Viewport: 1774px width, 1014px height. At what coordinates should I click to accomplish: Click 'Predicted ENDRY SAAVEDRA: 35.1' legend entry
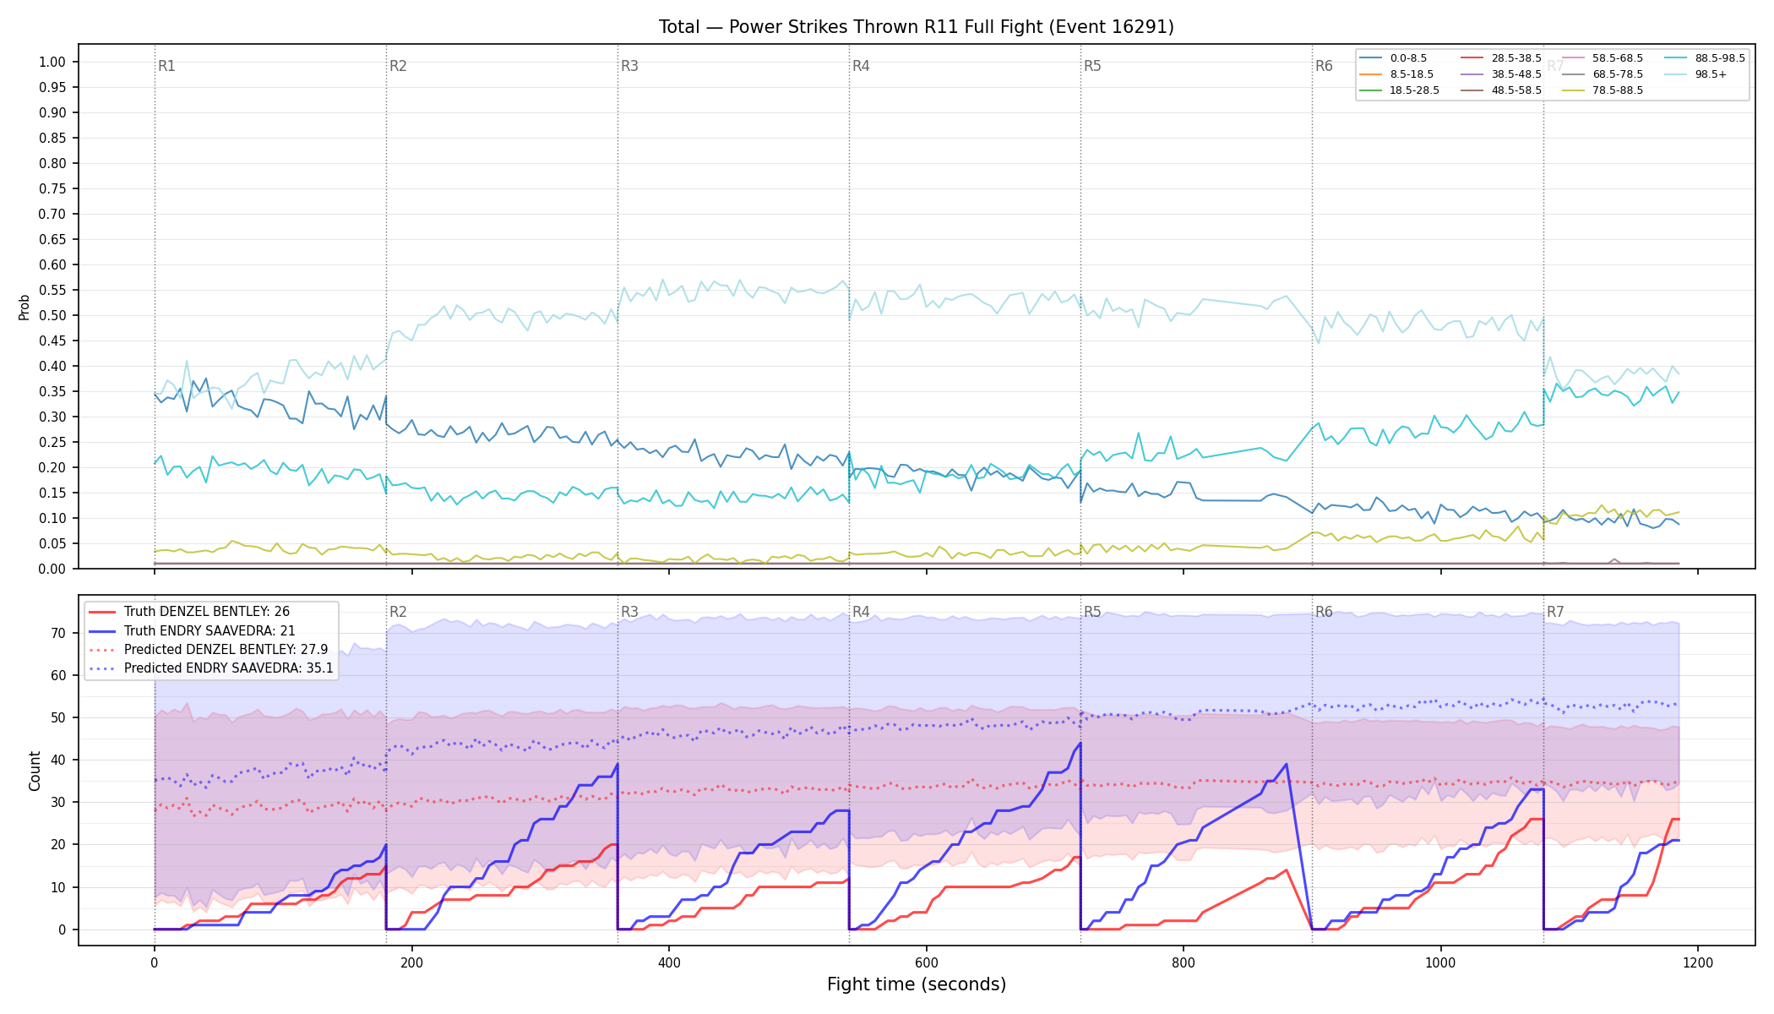point(210,668)
